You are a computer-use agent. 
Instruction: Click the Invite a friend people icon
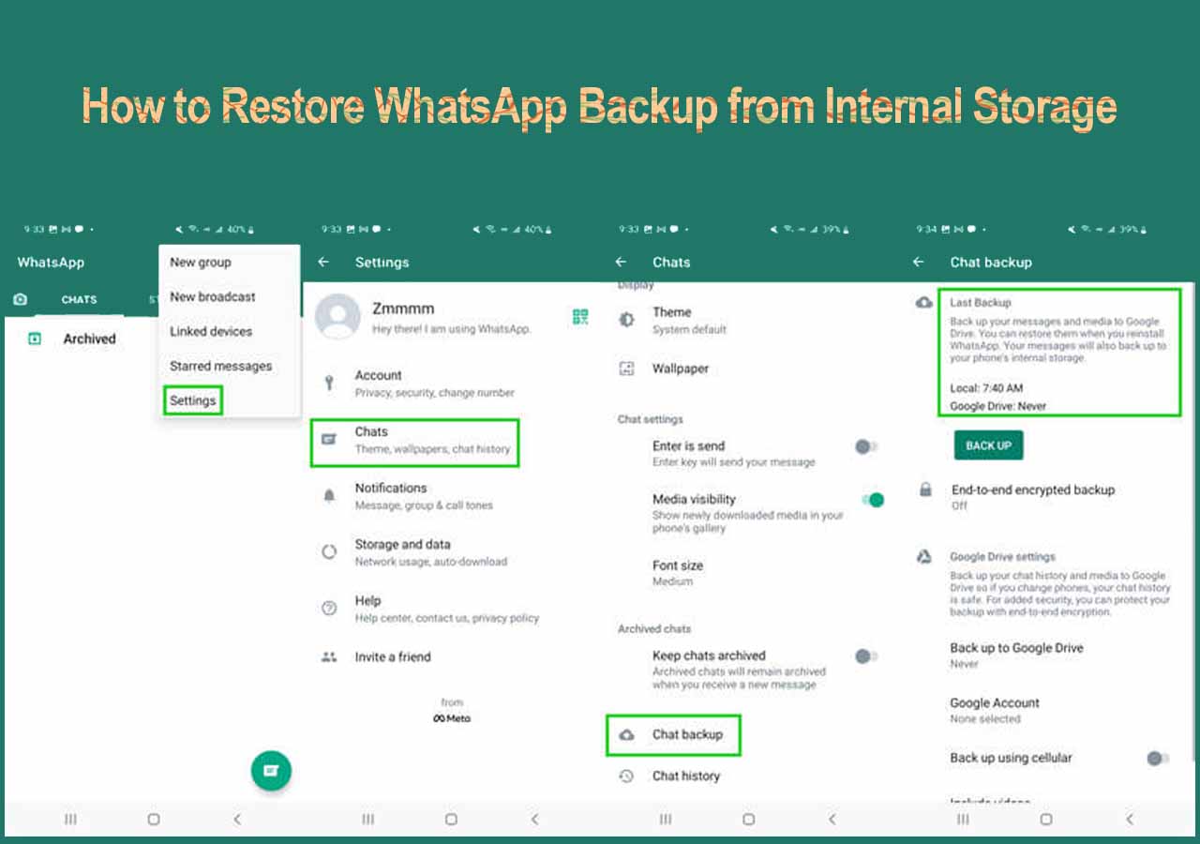329,657
